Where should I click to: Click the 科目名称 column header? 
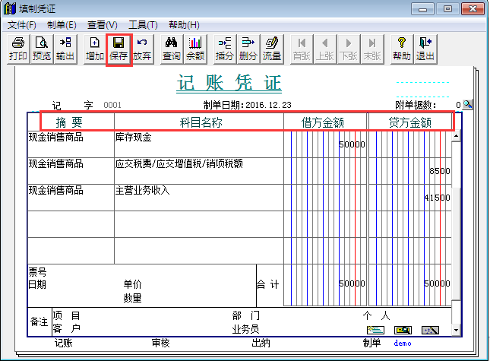pyautogui.click(x=201, y=122)
